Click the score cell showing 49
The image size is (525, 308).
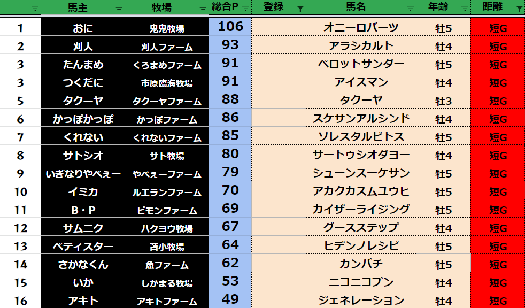coord(230,299)
